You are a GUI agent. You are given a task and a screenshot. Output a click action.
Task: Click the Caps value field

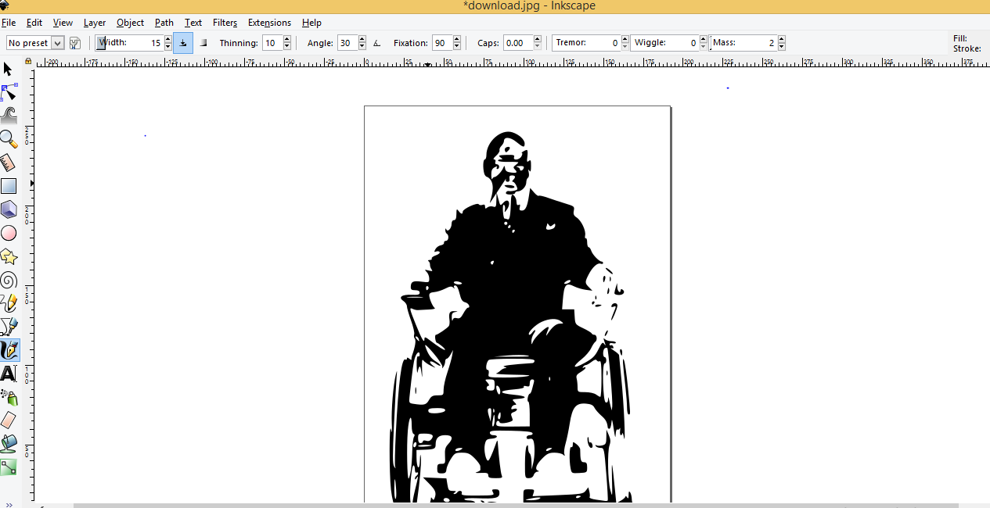(x=517, y=43)
